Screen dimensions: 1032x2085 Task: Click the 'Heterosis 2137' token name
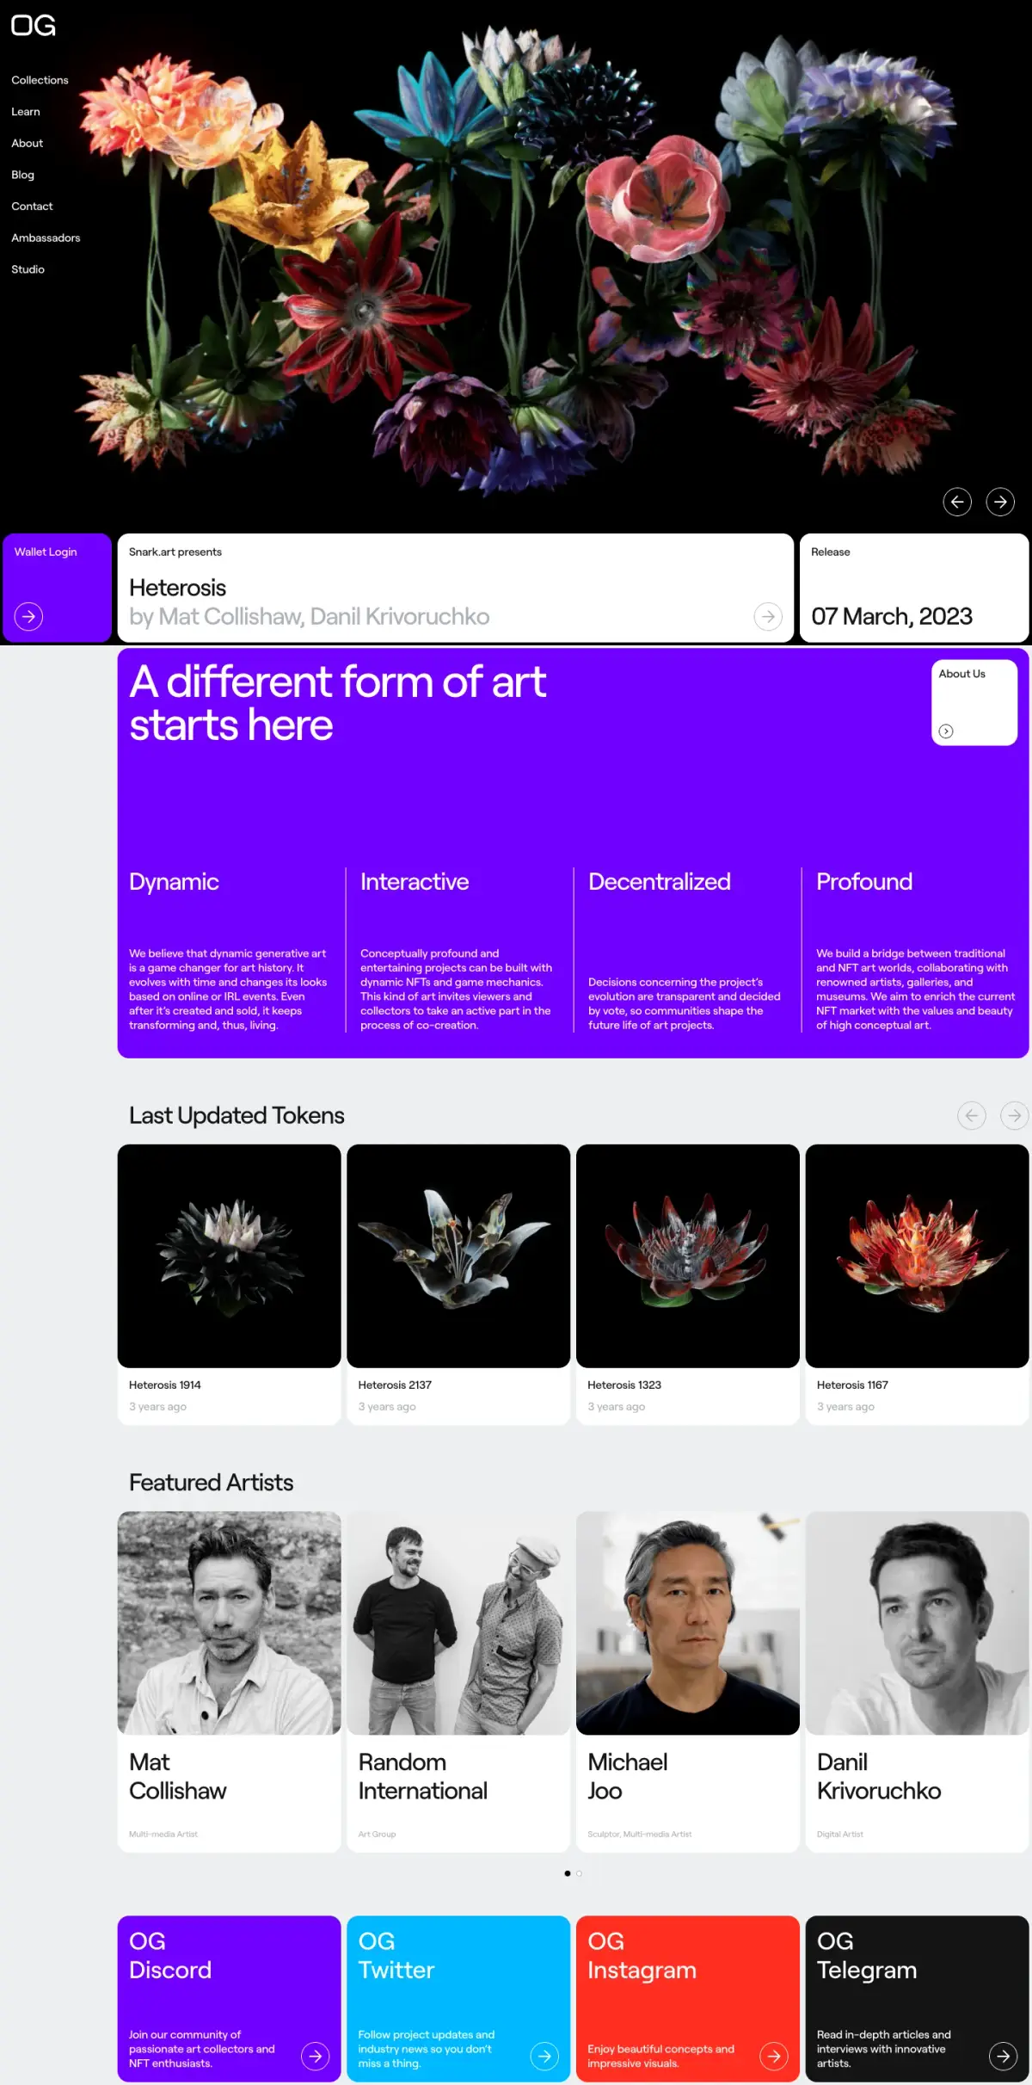pyautogui.click(x=395, y=1385)
